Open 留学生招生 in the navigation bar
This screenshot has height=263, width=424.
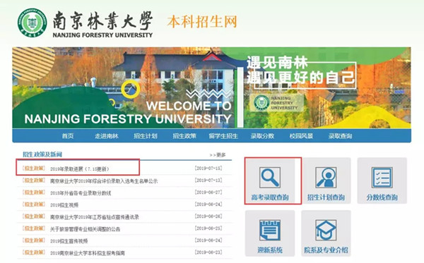click(223, 136)
